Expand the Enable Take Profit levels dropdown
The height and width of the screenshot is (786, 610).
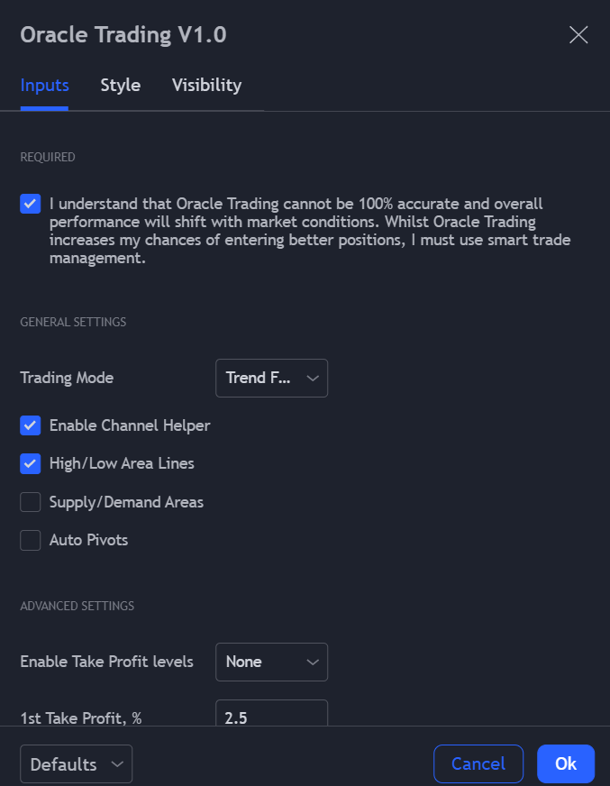pyautogui.click(x=271, y=662)
